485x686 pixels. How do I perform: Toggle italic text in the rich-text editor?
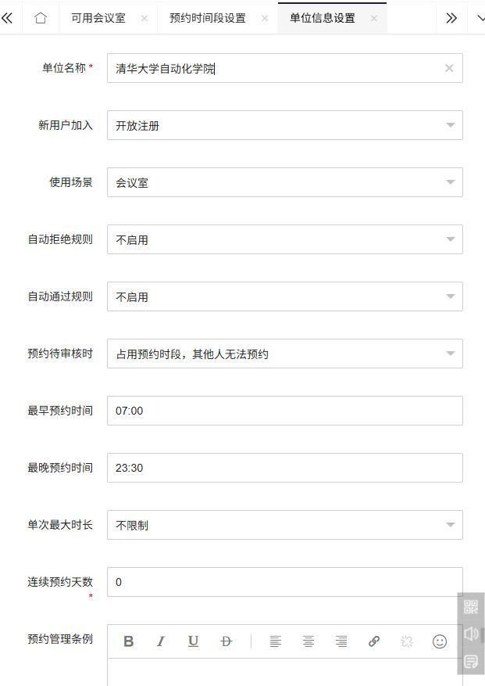161,641
